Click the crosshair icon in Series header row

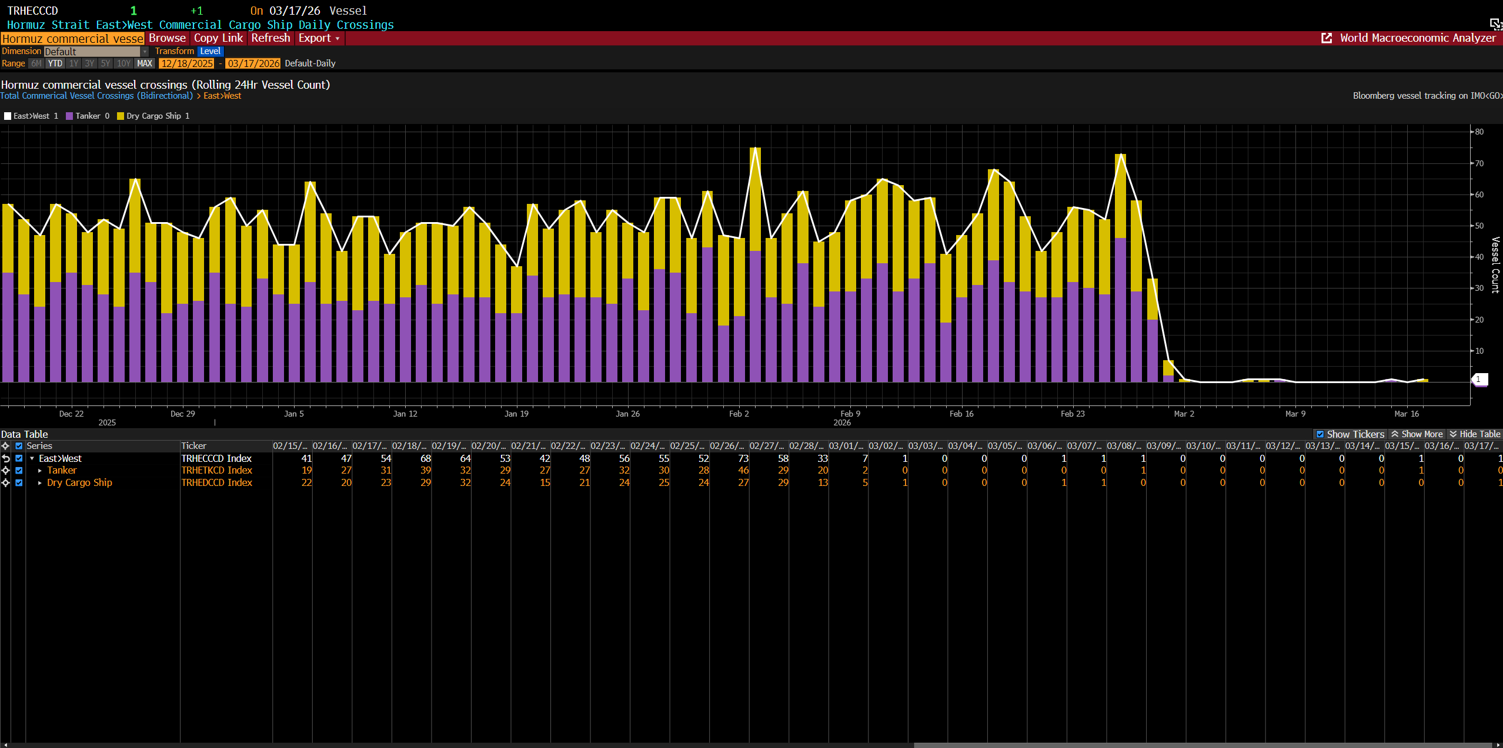pos(6,446)
